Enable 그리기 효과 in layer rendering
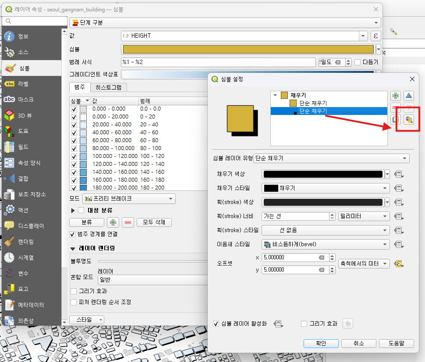 click(x=74, y=291)
